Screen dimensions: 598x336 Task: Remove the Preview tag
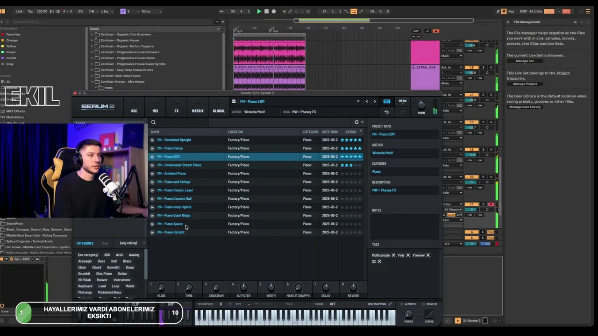click(x=428, y=255)
